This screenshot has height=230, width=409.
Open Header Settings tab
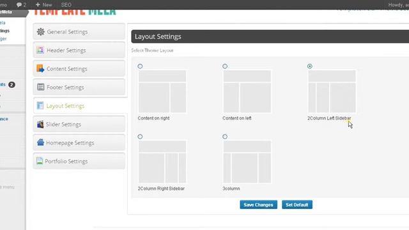click(79, 50)
